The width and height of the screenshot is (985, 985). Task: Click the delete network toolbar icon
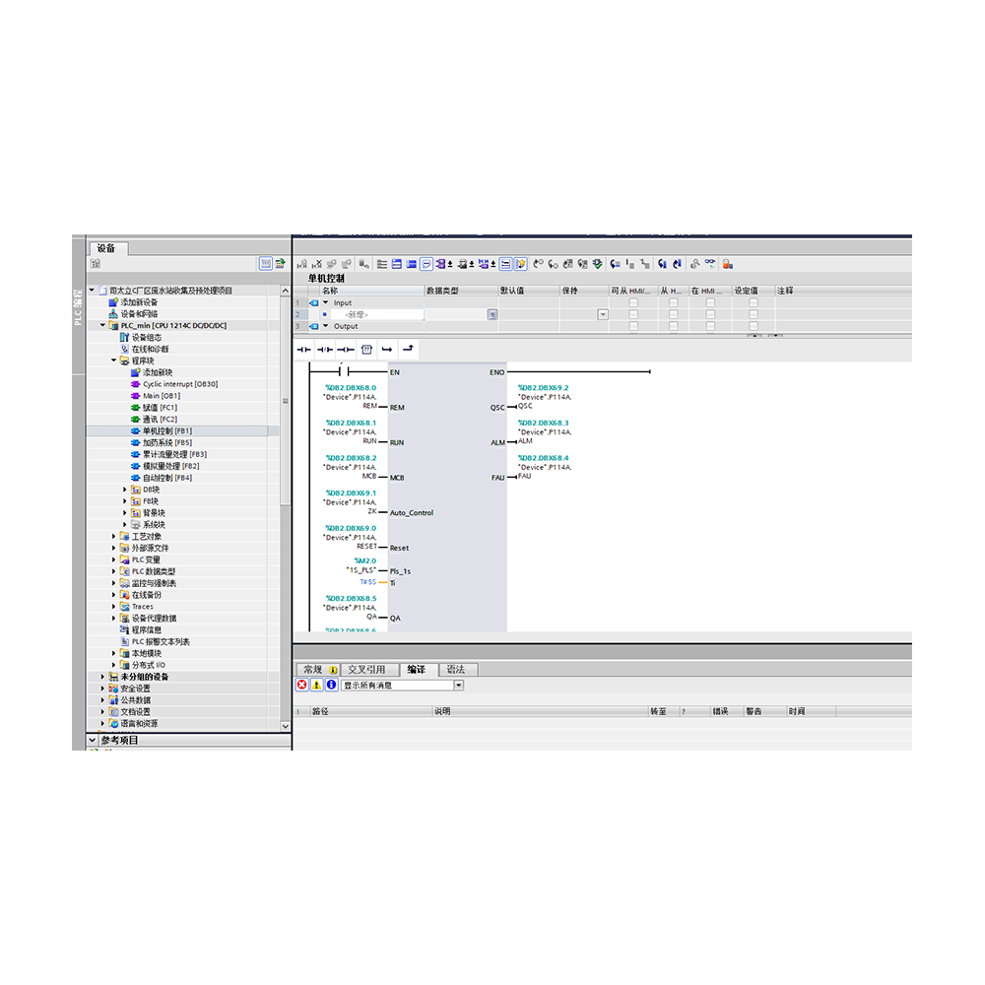pyautogui.click(x=316, y=264)
